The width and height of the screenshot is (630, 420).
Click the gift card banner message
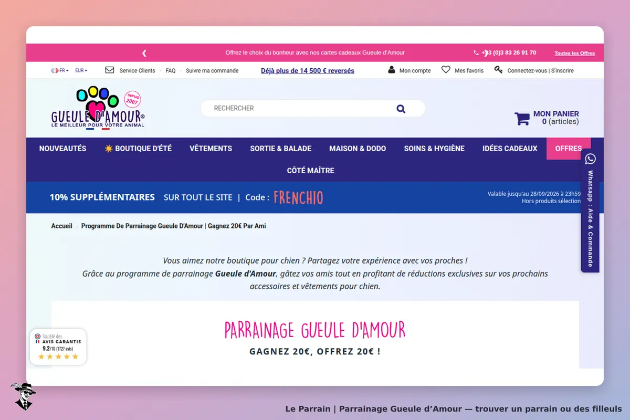(x=315, y=52)
